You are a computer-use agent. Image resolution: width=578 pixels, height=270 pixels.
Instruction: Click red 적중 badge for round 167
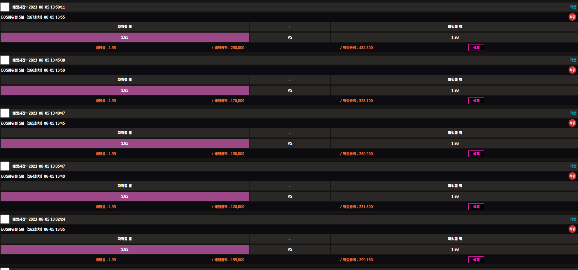tap(572, 17)
